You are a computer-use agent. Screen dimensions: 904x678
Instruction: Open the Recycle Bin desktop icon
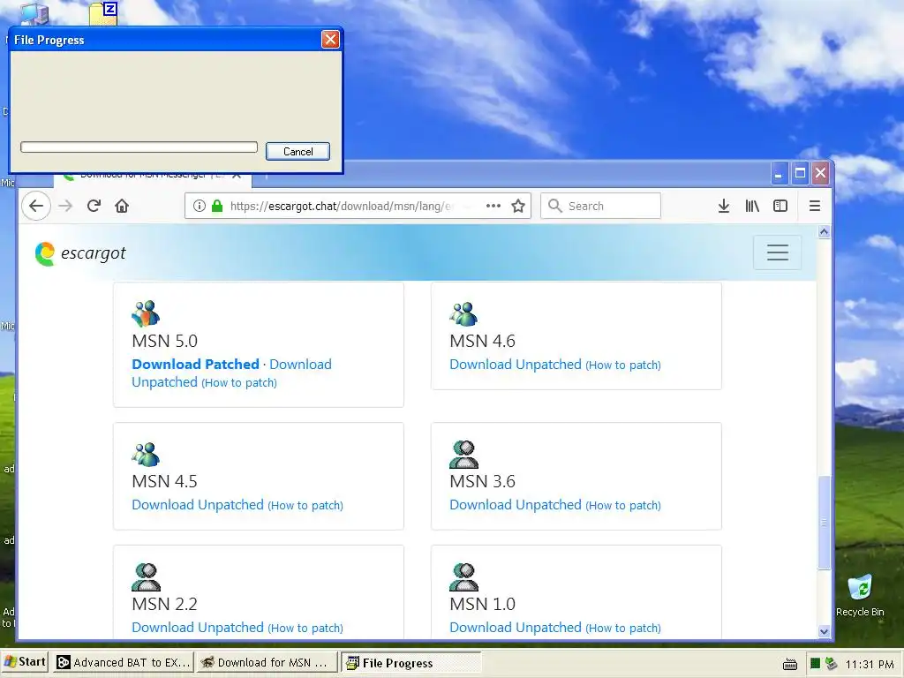(860, 596)
